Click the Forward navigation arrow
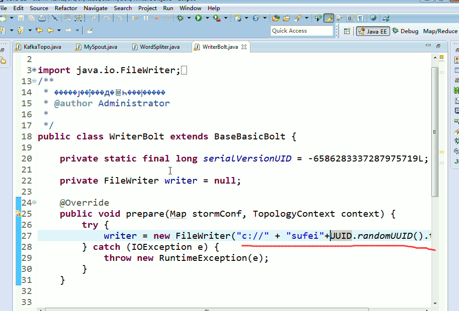Viewport: 459px width, 311px height. [68, 30]
